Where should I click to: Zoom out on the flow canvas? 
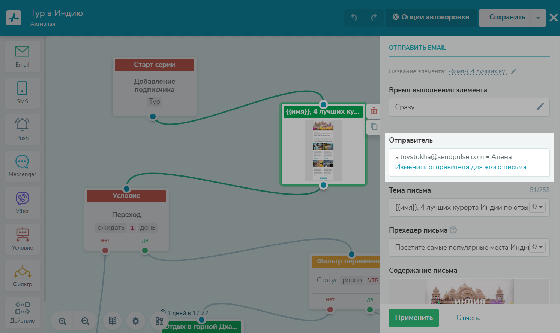click(85, 321)
